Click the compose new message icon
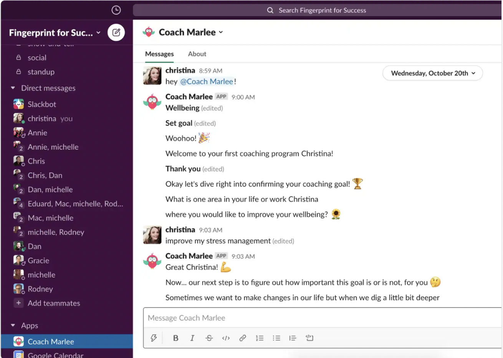Screen dimensions: 503x358 [x=116, y=33]
